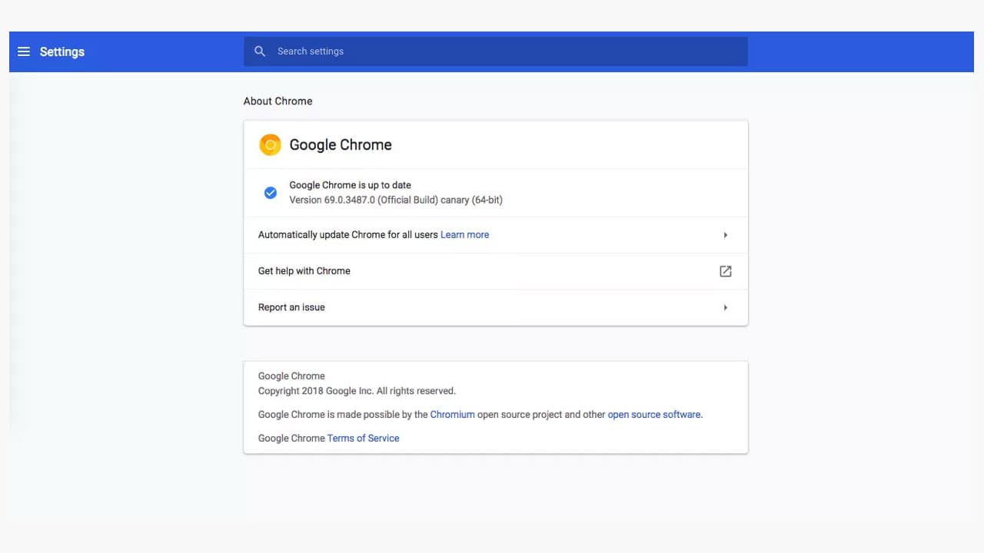The image size is (984, 553).
Task: Click the Google Chrome card title
Action: tap(341, 144)
